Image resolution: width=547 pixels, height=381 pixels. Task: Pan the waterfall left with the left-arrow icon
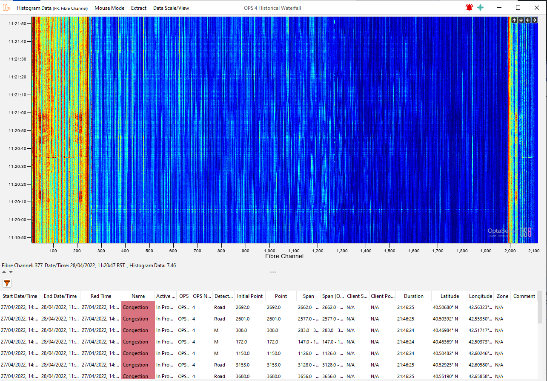(x=527, y=20)
